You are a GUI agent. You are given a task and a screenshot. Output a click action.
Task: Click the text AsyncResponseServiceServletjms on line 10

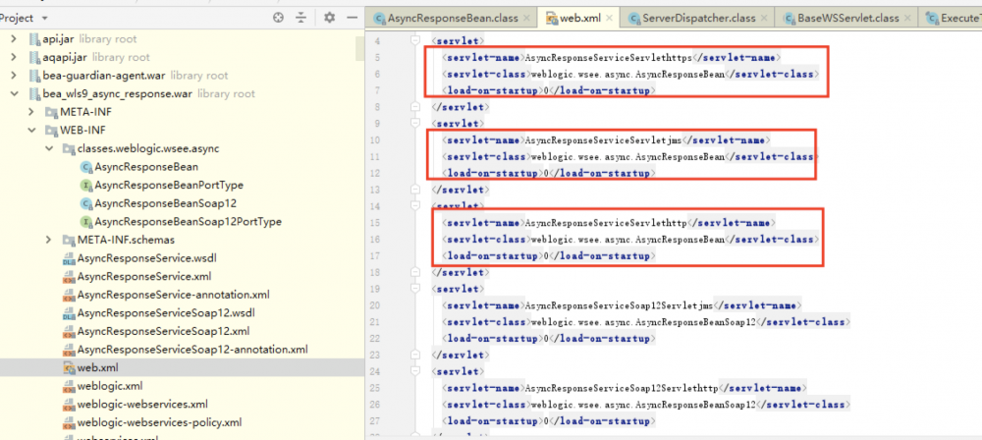pos(603,140)
